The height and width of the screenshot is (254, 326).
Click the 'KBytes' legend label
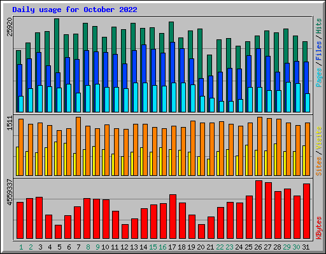(x=319, y=228)
